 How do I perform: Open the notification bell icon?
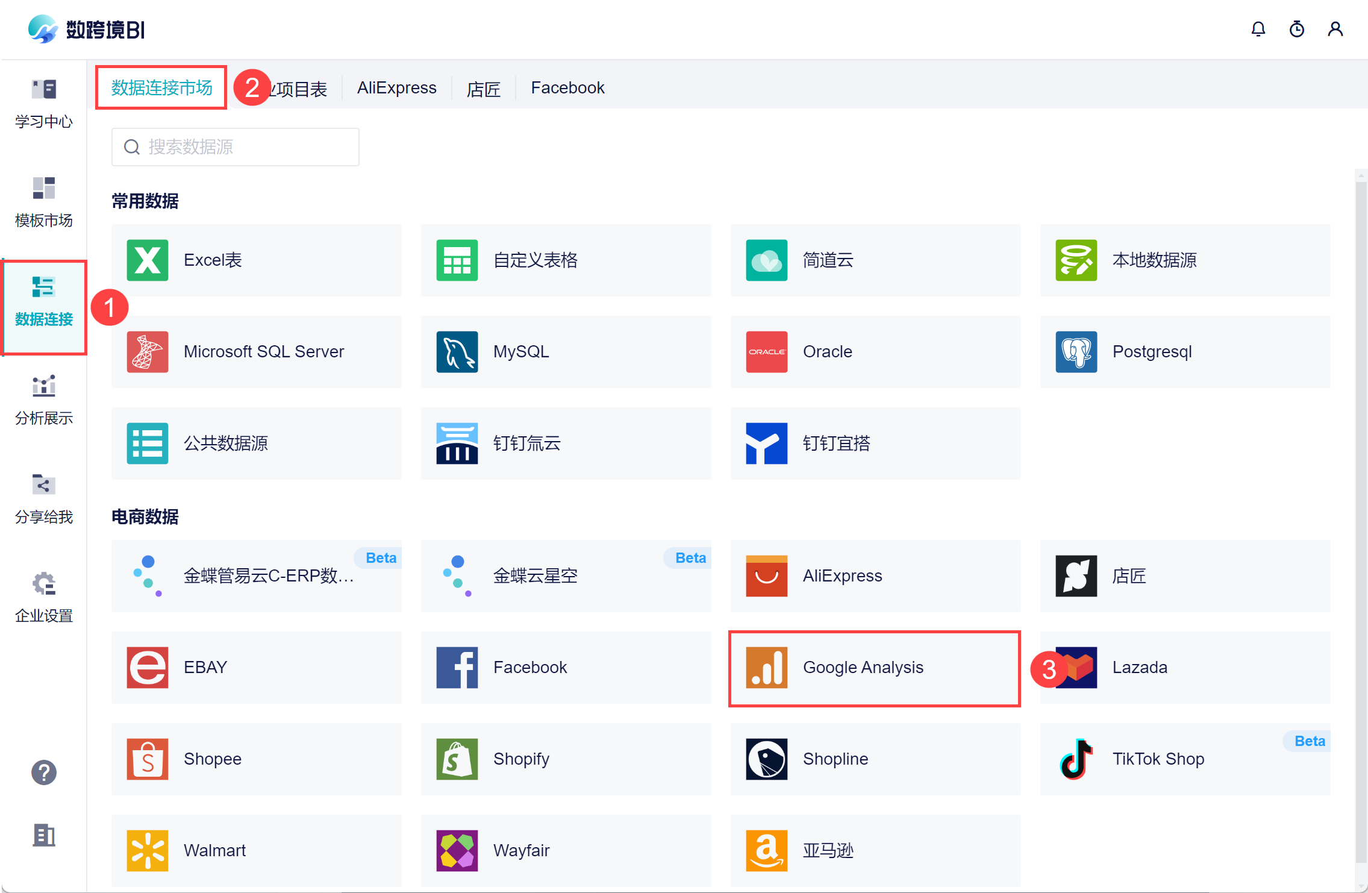pyautogui.click(x=1258, y=29)
